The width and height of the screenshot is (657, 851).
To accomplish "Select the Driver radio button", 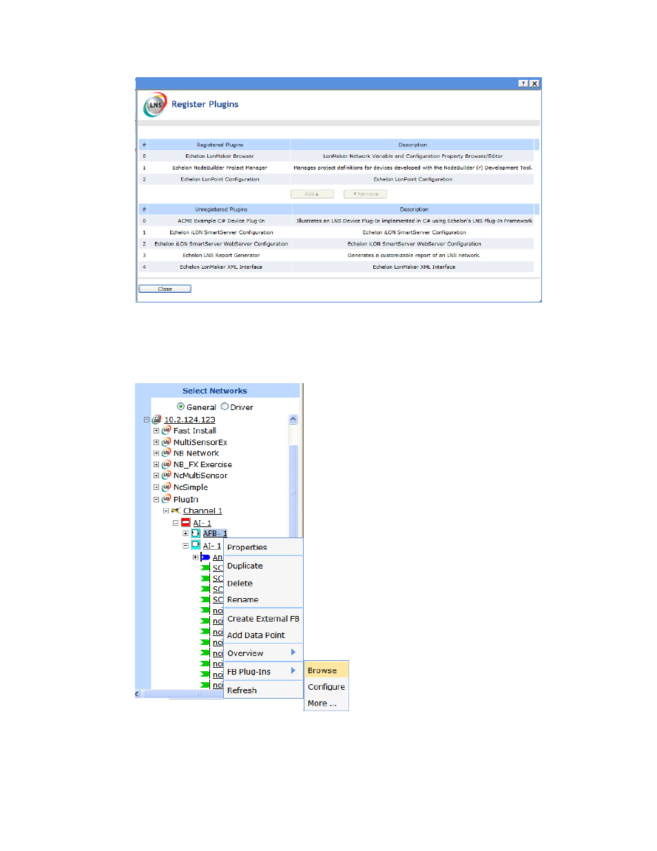I will point(225,407).
